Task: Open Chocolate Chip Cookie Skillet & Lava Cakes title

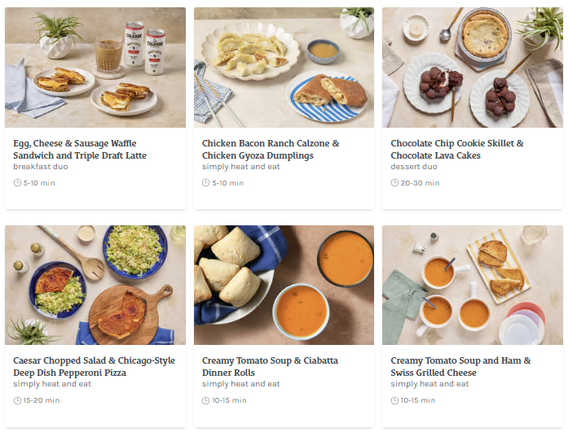Action: coord(457,149)
